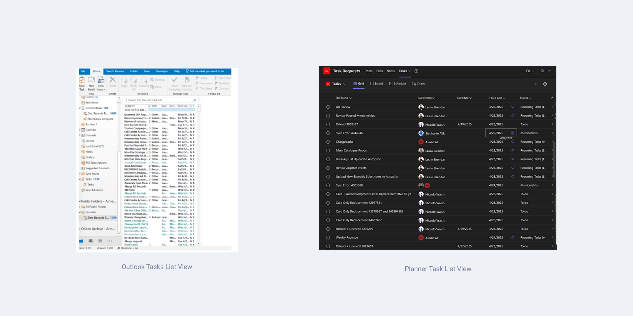The image size is (633, 316).
Task: Click Forward icon in Outlook ribbon
Action: click(x=144, y=80)
